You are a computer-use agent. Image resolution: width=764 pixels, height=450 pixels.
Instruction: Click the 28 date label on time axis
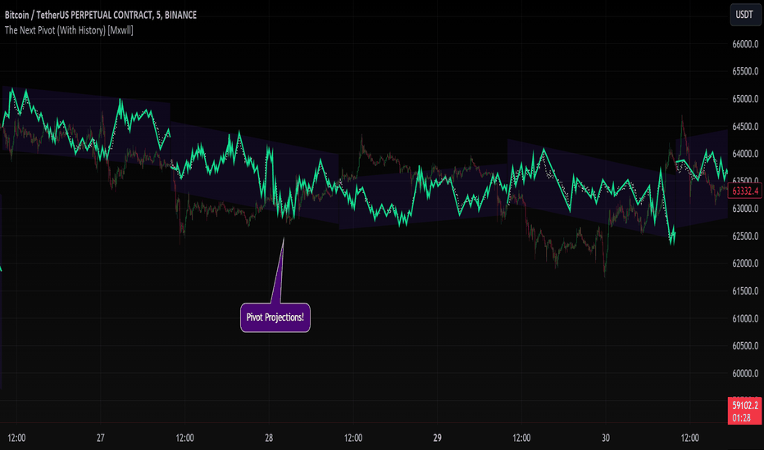(x=269, y=438)
